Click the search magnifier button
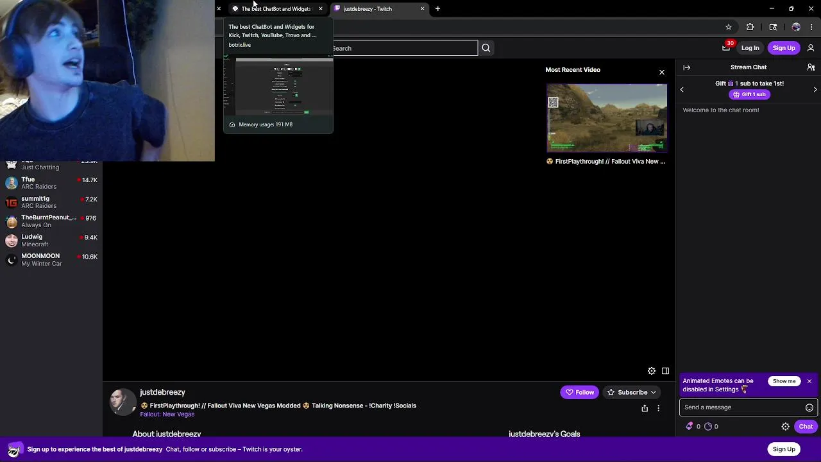This screenshot has height=462, width=821. tap(486, 48)
